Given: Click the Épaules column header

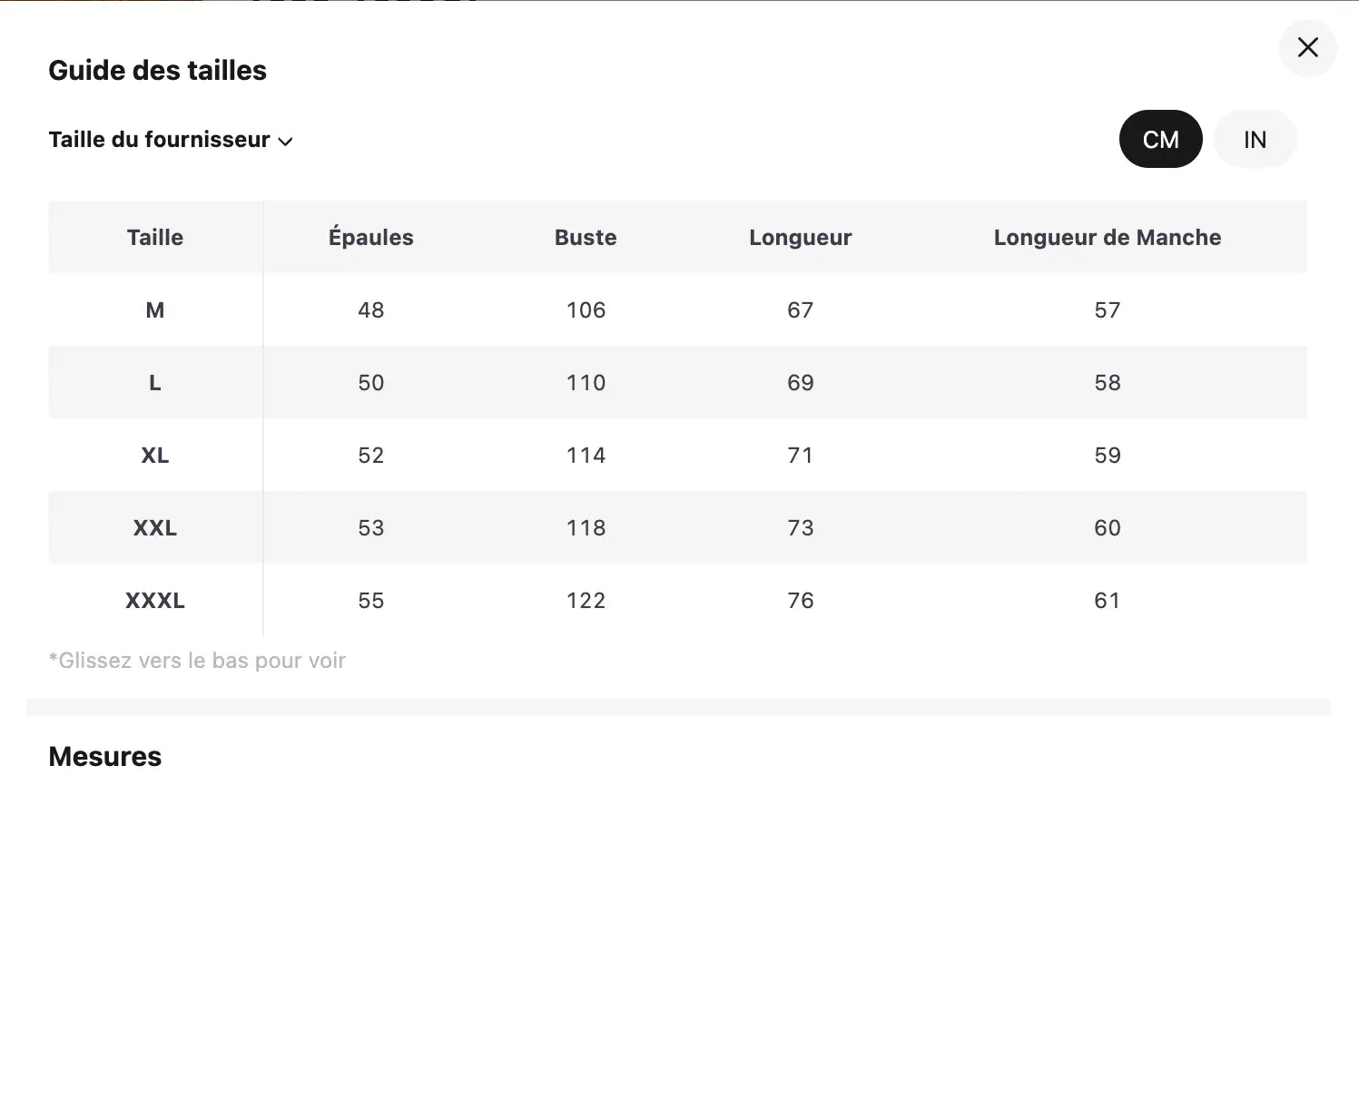Looking at the screenshot, I should (x=370, y=238).
